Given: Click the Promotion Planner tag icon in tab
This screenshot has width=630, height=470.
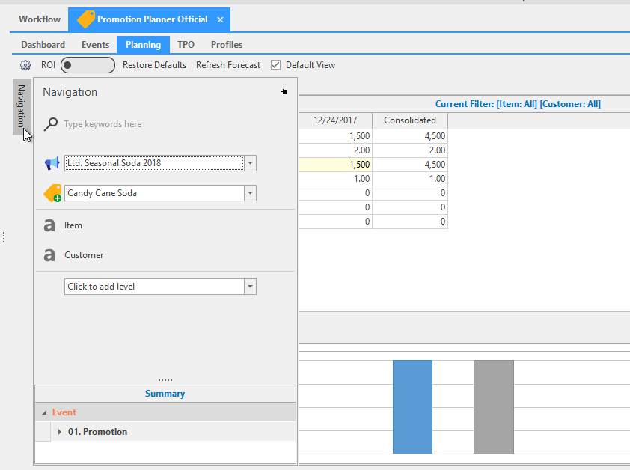Looking at the screenshot, I should point(86,19).
